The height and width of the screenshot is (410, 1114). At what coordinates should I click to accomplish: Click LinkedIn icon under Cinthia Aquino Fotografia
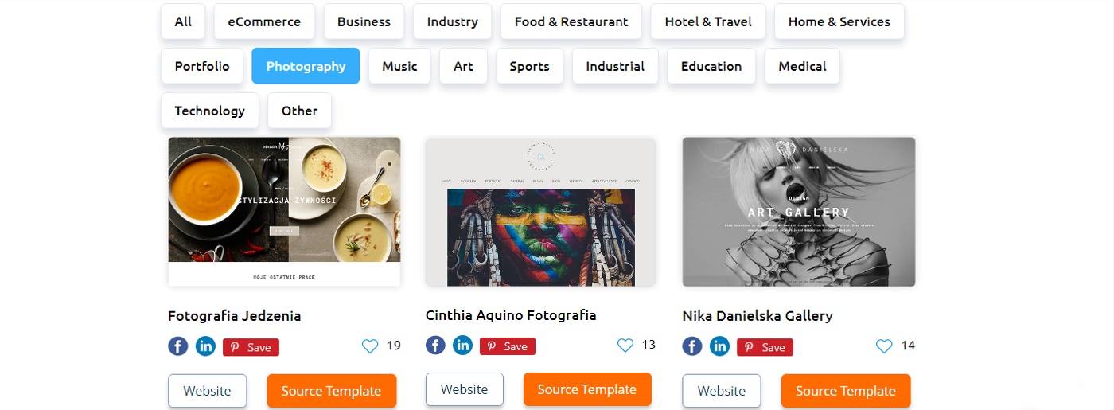click(462, 345)
